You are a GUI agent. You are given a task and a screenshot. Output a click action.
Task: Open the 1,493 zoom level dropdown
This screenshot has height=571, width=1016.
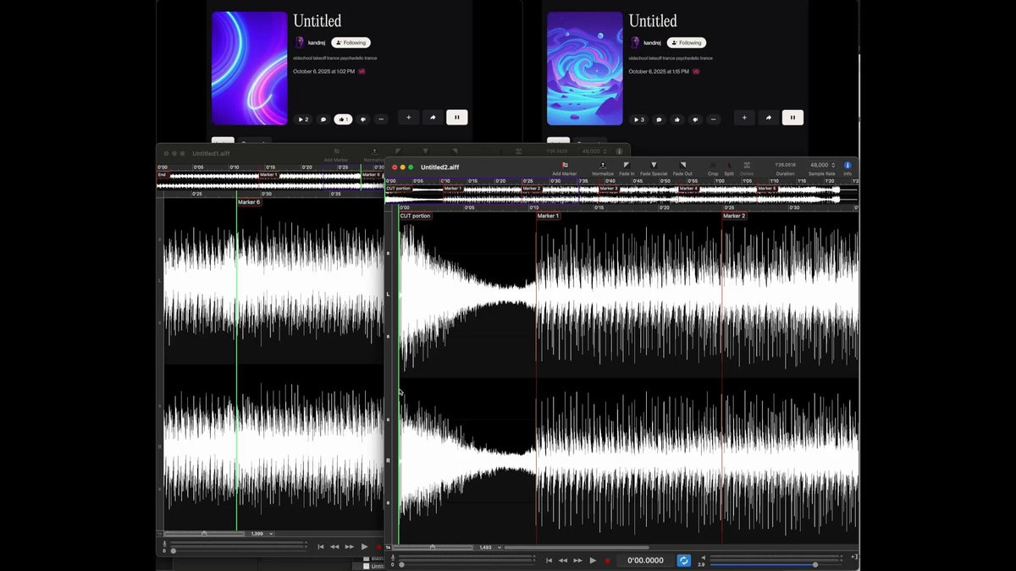pyautogui.click(x=489, y=547)
